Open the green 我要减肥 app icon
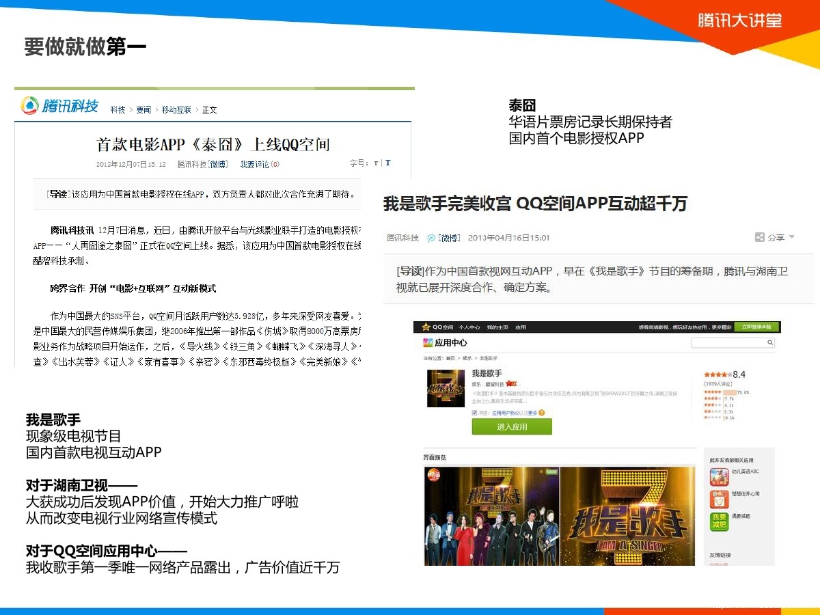 pyautogui.click(x=719, y=521)
